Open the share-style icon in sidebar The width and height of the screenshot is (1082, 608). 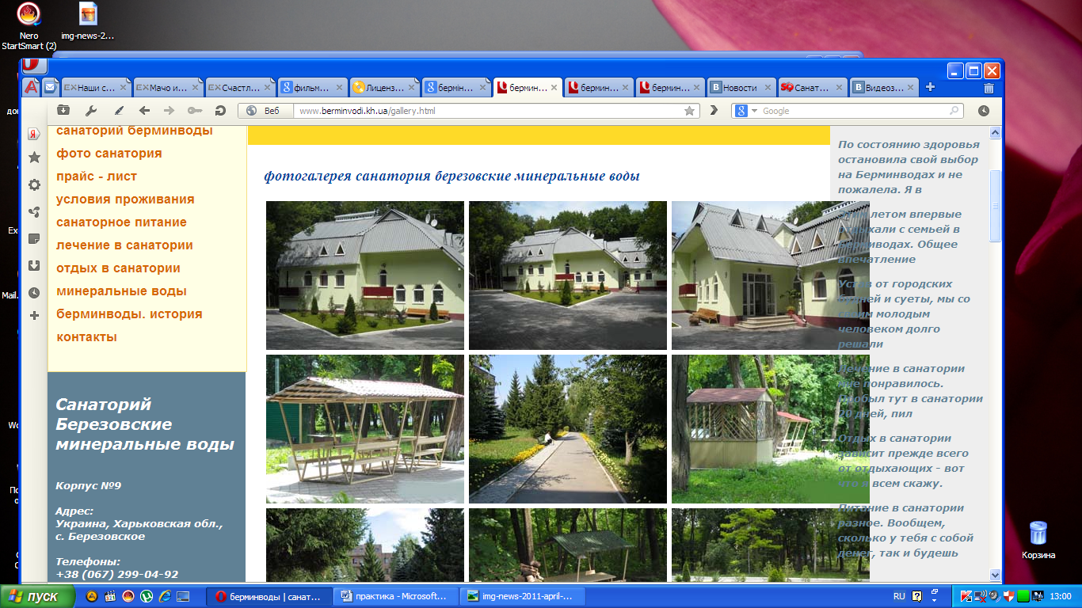tap(34, 211)
